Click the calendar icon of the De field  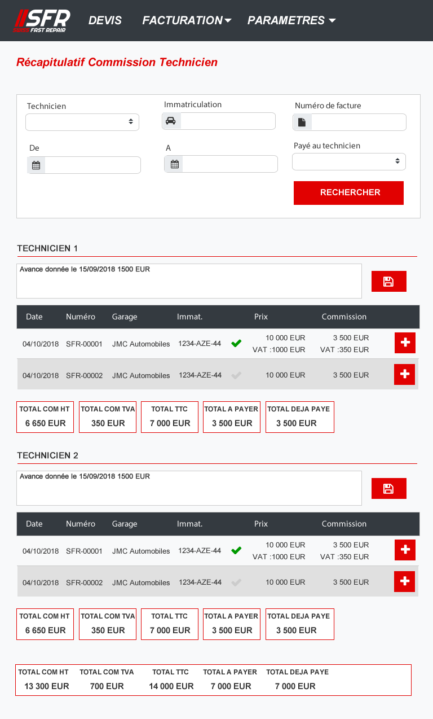[36, 165]
